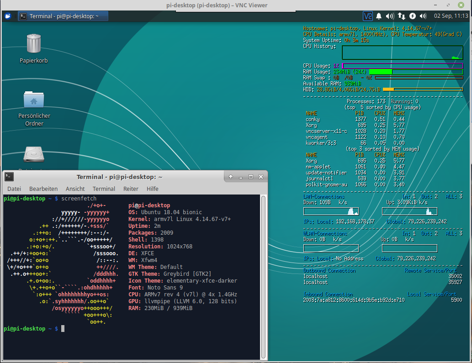Open the notifications bell icon

pos(379,16)
